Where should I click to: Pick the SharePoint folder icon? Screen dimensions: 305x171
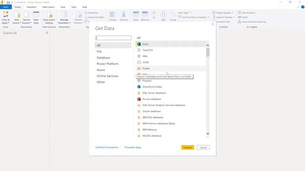click(x=139, y=87)
